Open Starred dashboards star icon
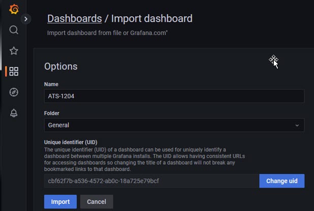The height and width of the screenshot is (211, 314). pos(14,51)
